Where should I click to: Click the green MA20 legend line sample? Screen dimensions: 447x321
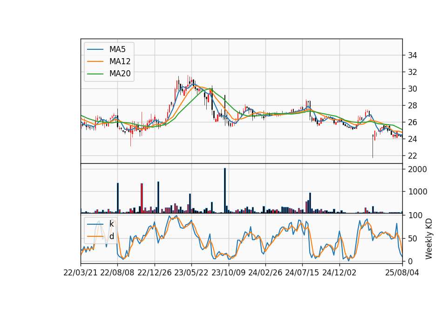[95, 74]
